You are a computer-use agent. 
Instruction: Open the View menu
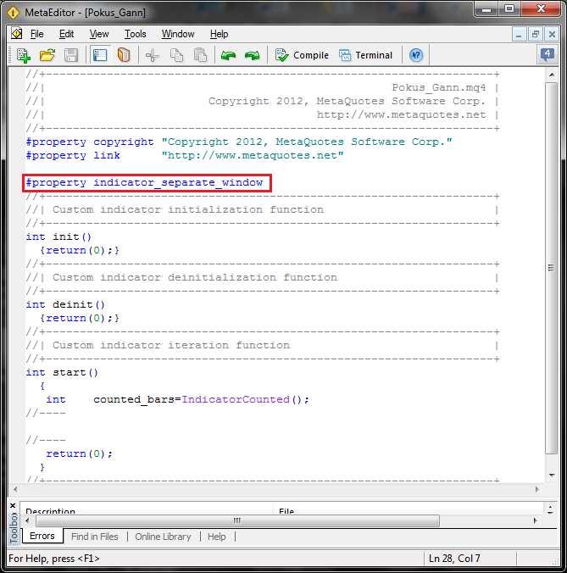point(99,34)
